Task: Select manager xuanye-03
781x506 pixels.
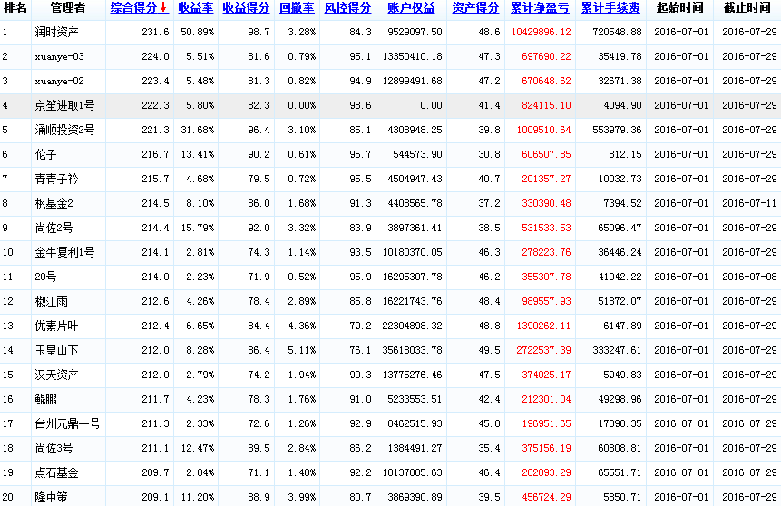Action: (x=59, y=57)
